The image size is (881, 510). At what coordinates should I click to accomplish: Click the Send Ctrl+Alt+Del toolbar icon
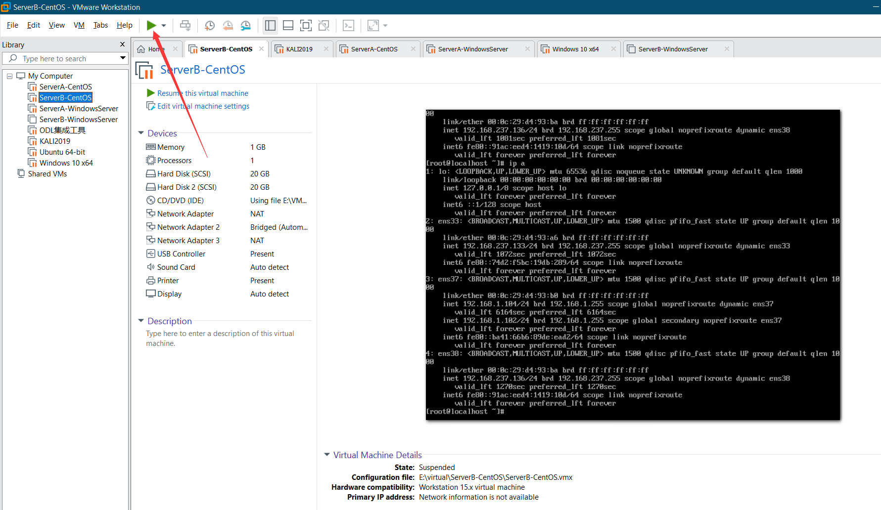coord(185,25)
